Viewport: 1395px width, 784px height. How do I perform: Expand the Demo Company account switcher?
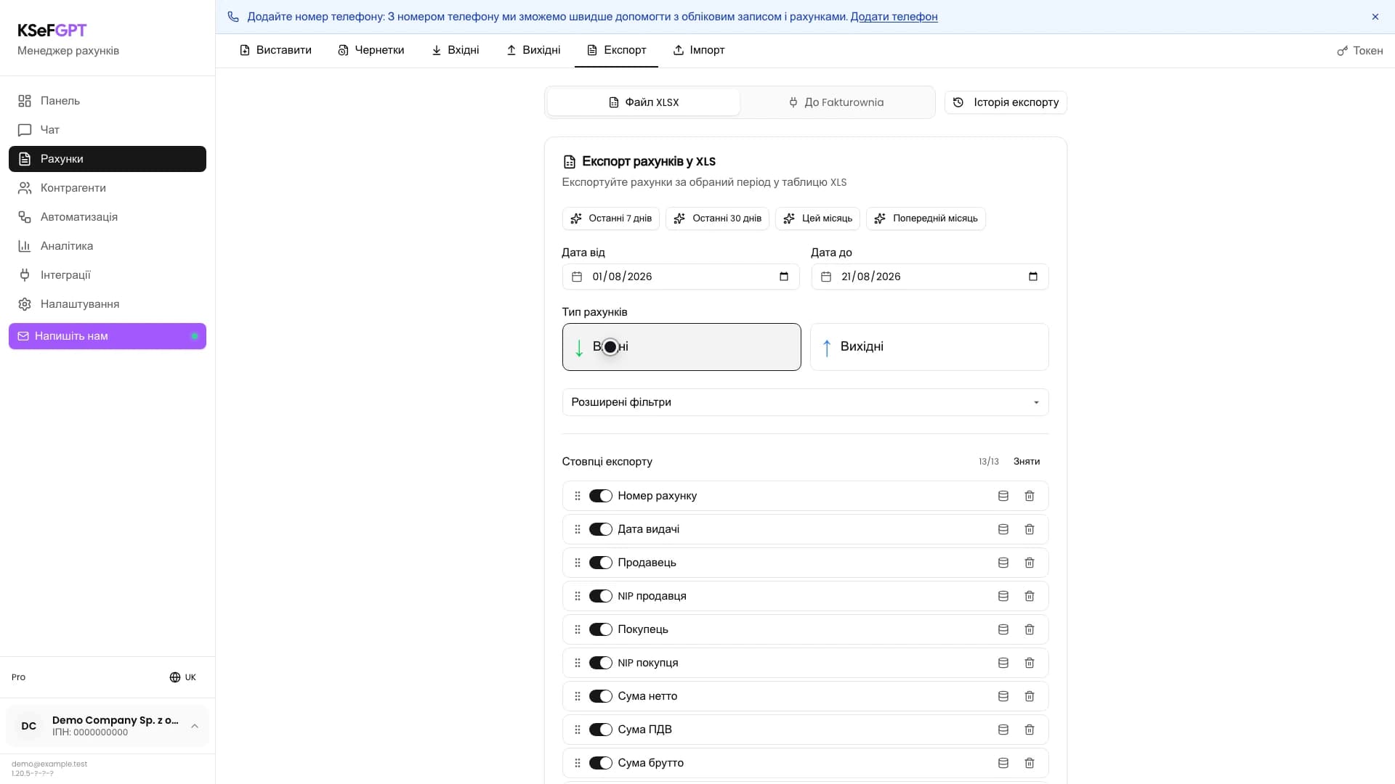[x=108, y=726]
